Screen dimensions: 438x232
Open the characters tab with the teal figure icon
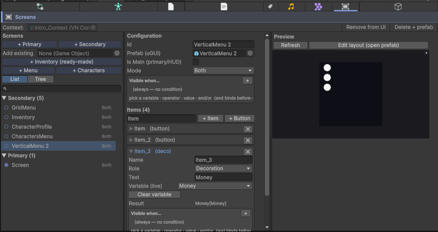(118, 7)
